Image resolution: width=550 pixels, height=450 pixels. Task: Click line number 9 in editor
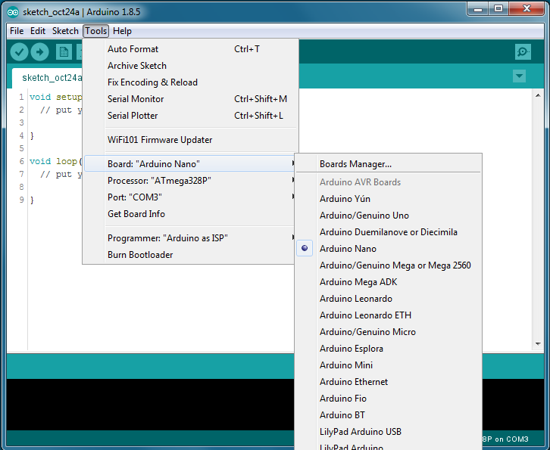tap(21, 200)
